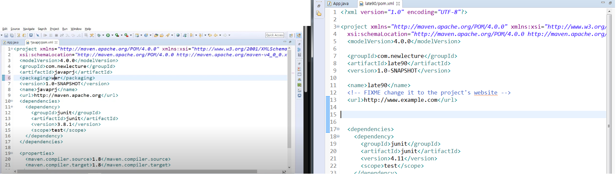Click the http://www.example.com url text

click(401, 100)
